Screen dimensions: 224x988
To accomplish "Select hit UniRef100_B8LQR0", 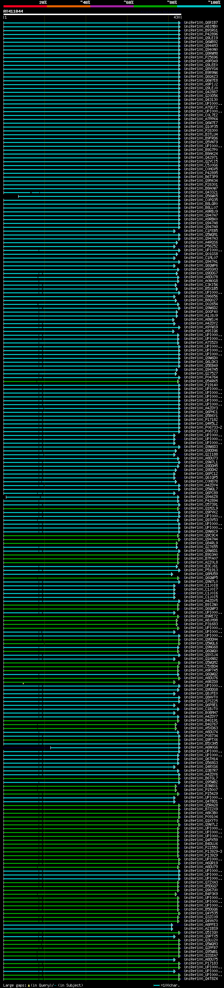I will (201, 204).
